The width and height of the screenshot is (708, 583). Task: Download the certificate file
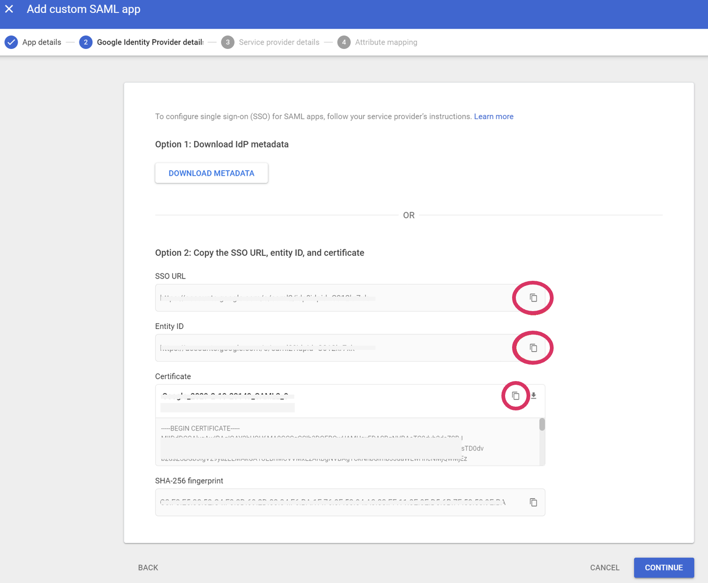[534, 396]
